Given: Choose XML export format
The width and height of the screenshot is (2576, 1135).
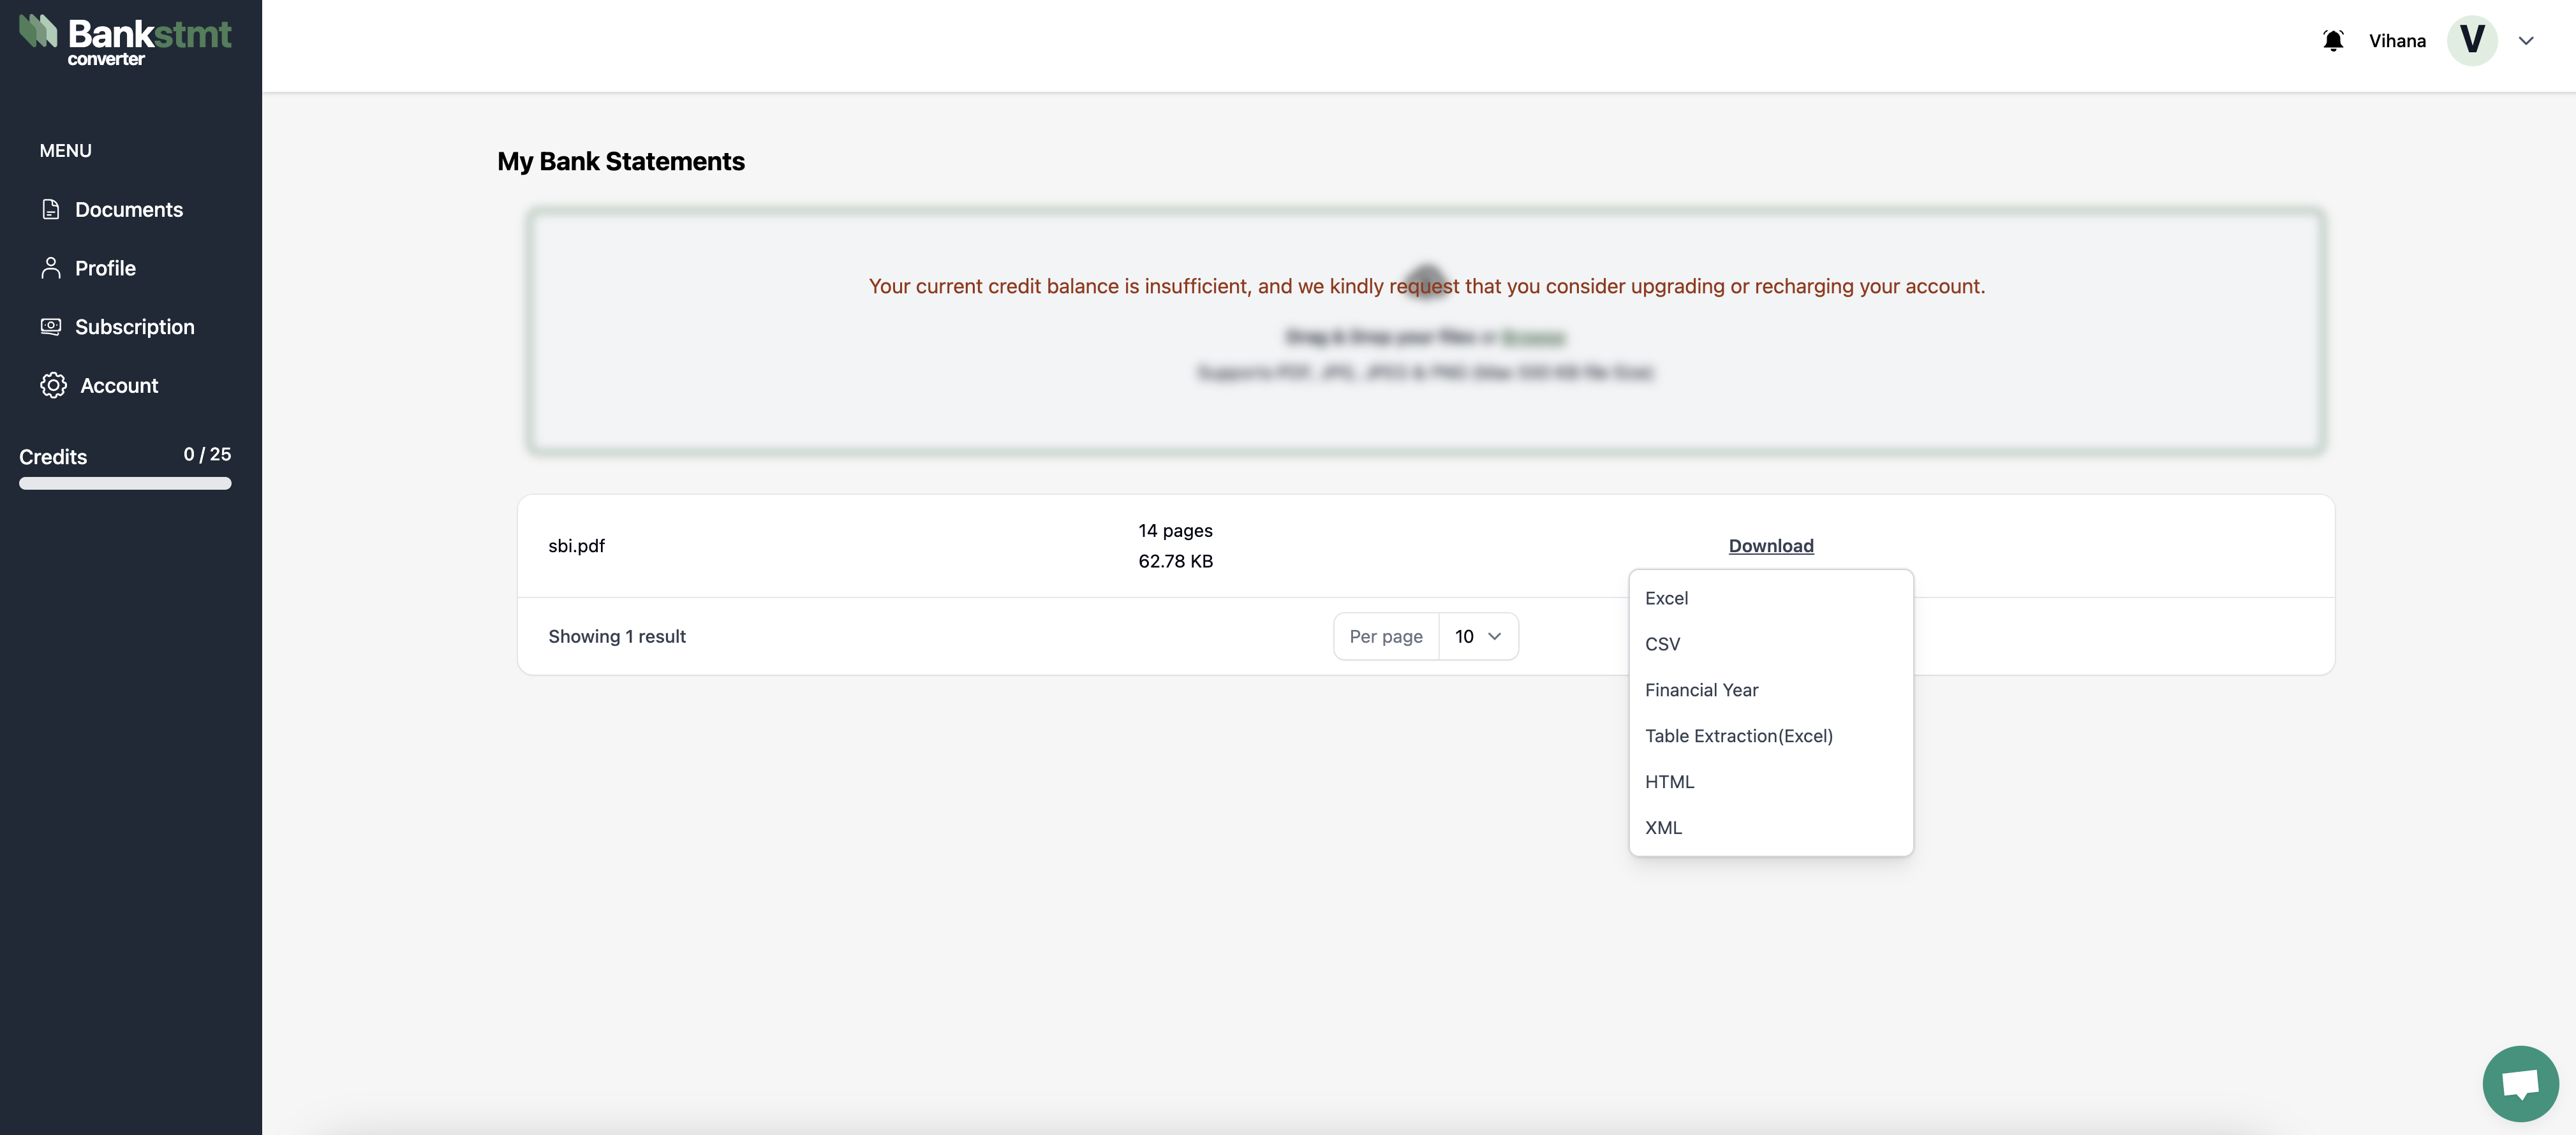Looking at the screenshot, I should (x=1663, y=827).
